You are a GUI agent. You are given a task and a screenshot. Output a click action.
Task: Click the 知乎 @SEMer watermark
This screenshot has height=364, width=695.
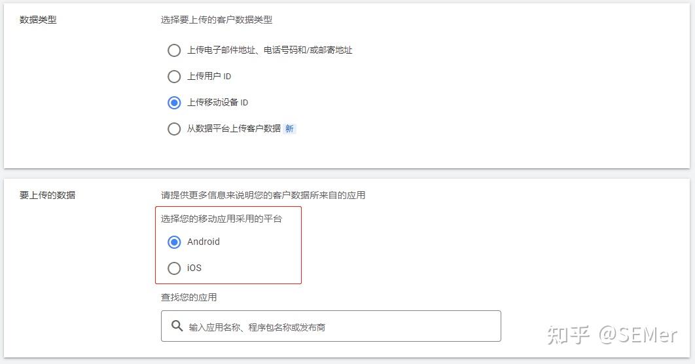(x=612, y=335)
